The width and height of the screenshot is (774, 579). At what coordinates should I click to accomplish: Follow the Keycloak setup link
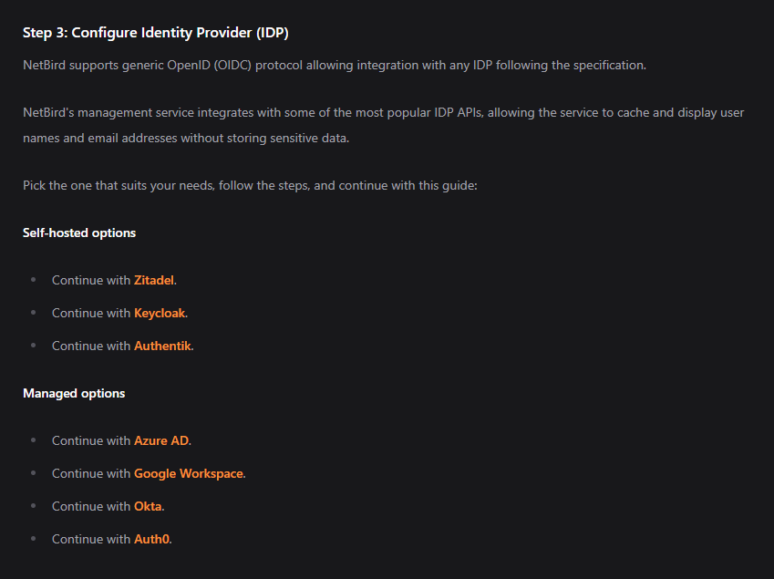[160, 313]
